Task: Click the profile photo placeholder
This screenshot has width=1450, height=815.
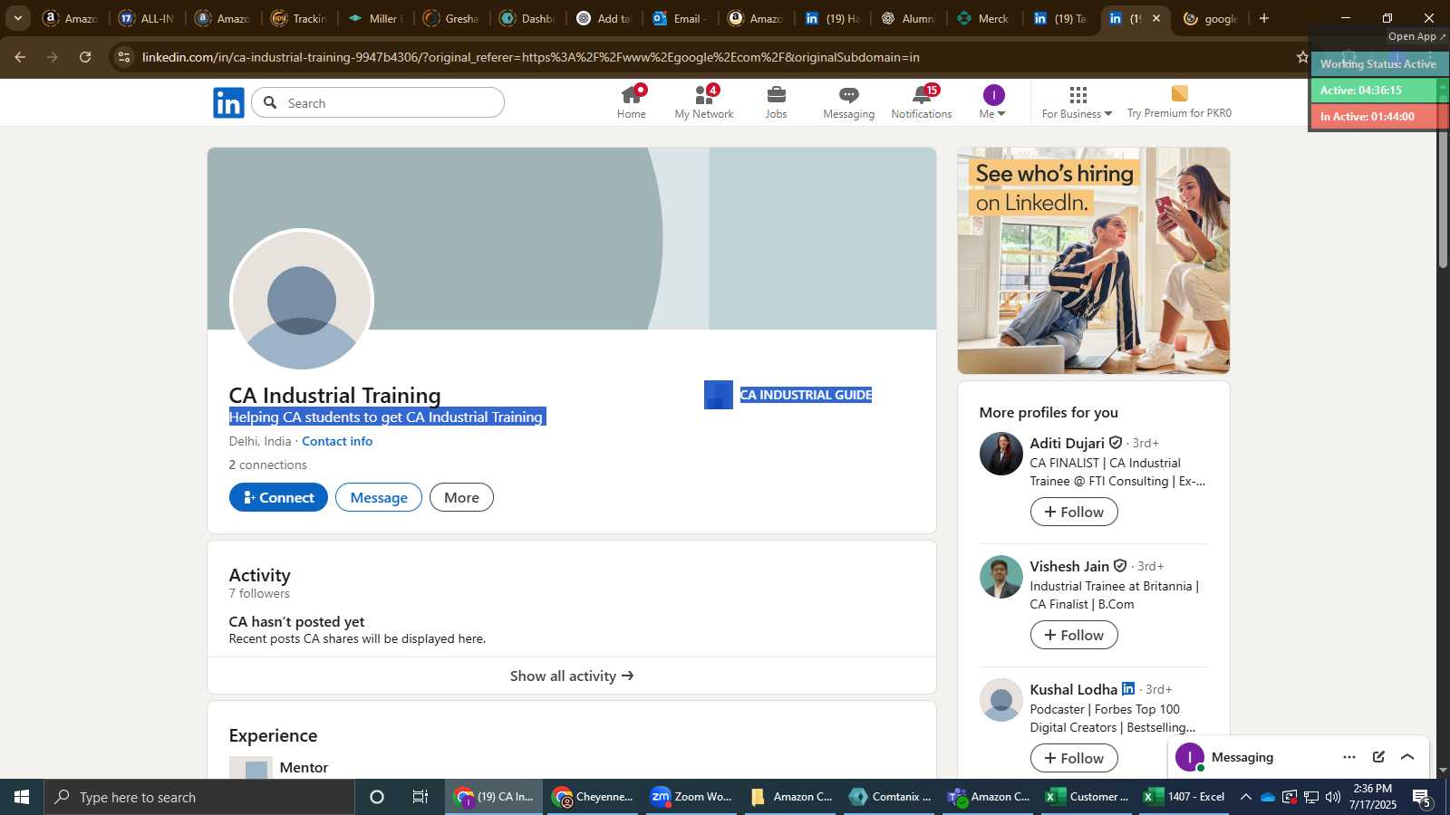Action: tap(302, 299)
